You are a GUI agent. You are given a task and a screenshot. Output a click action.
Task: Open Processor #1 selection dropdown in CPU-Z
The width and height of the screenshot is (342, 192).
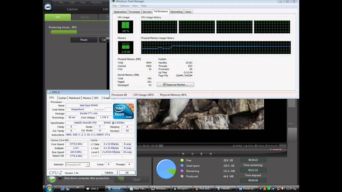77,165
